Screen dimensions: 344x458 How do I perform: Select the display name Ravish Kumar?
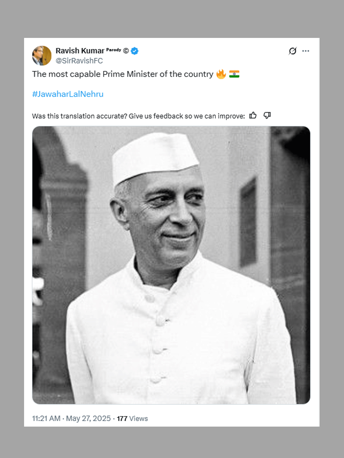[80, 51]
